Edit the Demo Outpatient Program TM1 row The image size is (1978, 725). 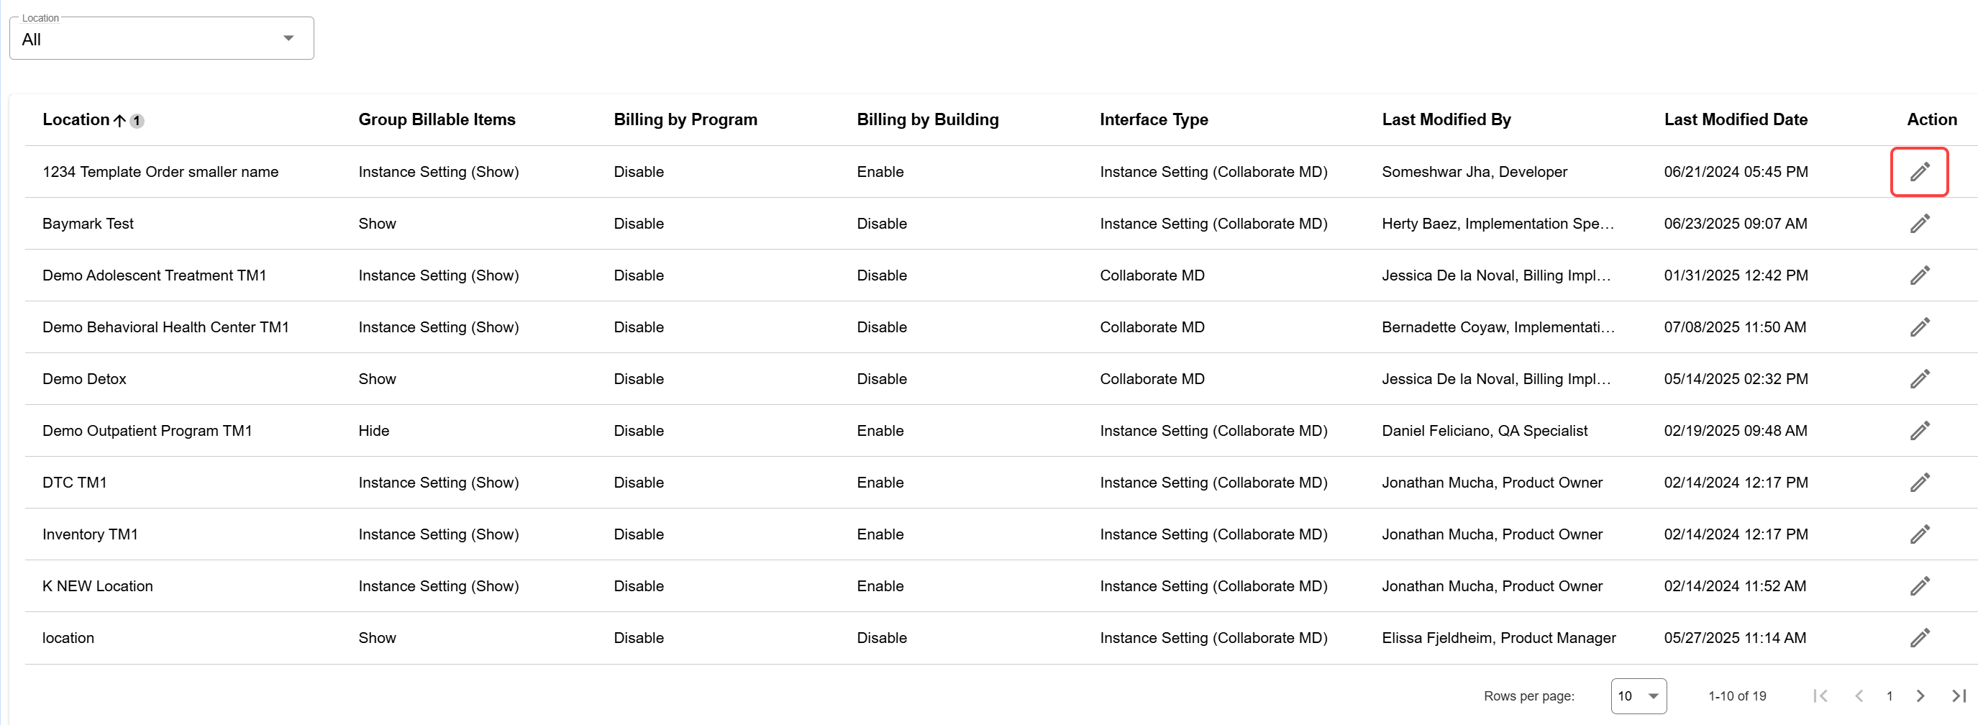[x=1920, y=430]
